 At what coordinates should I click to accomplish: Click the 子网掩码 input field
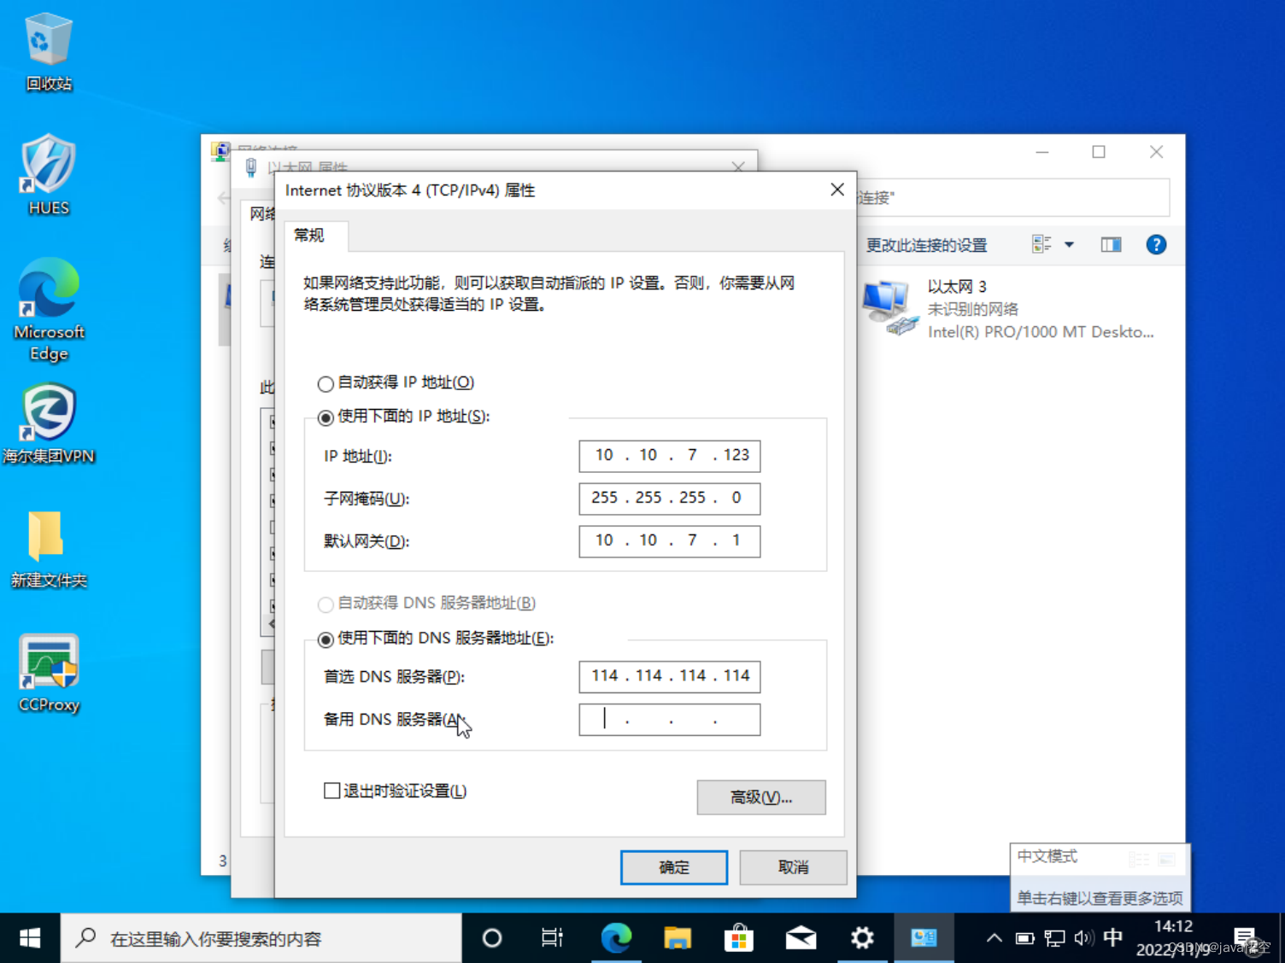point(670,499)
